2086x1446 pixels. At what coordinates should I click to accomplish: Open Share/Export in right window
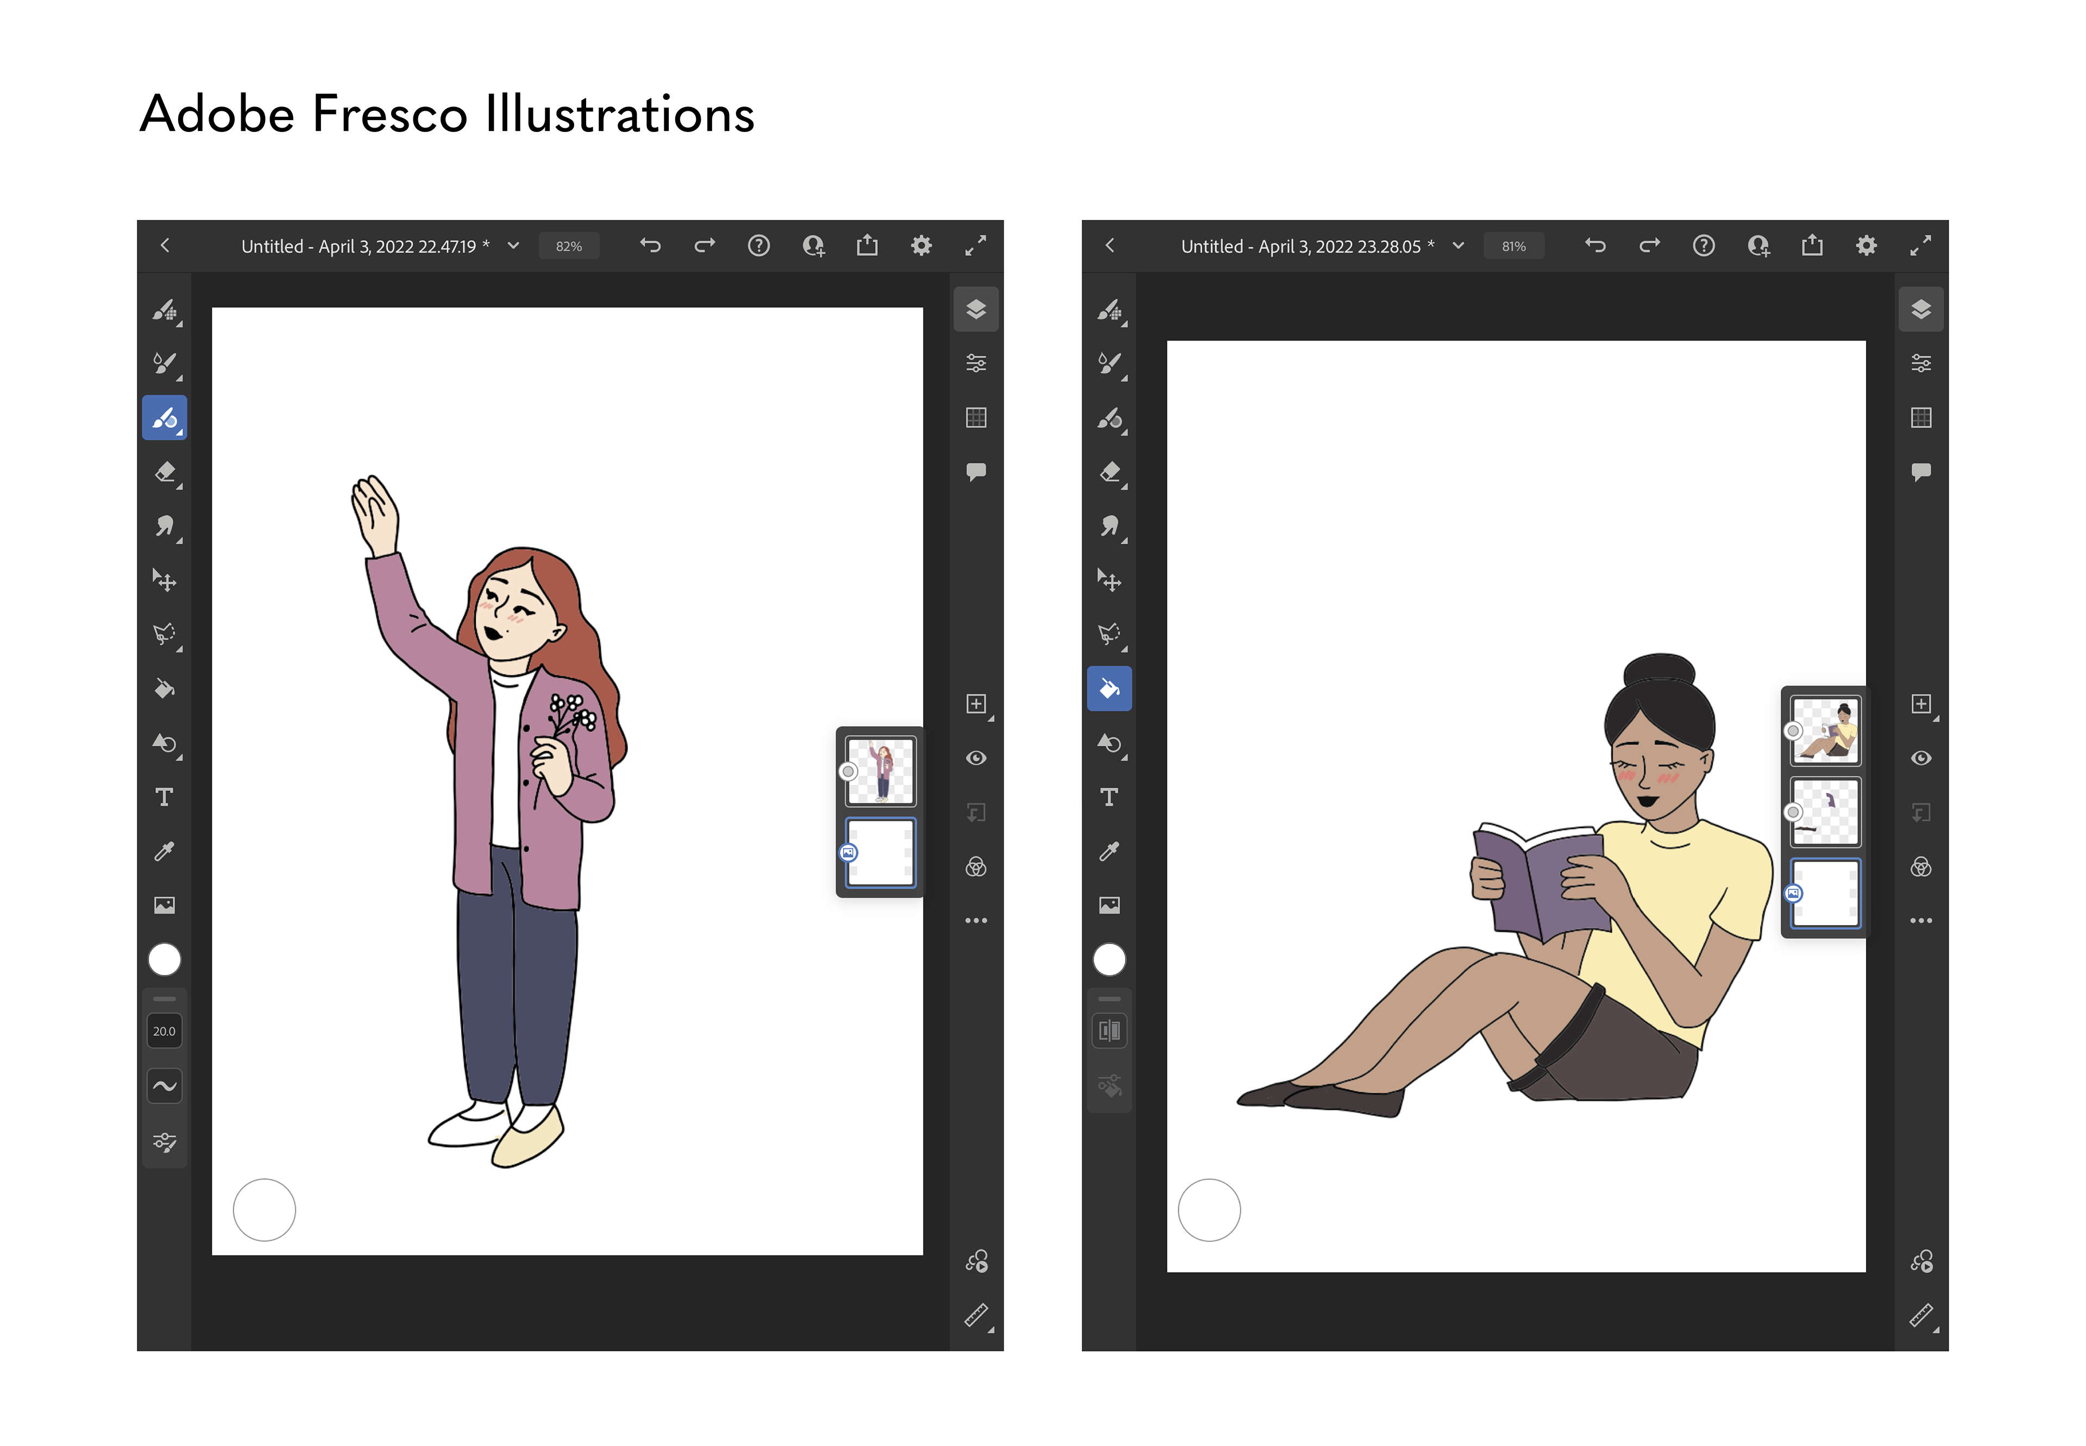1812,246
